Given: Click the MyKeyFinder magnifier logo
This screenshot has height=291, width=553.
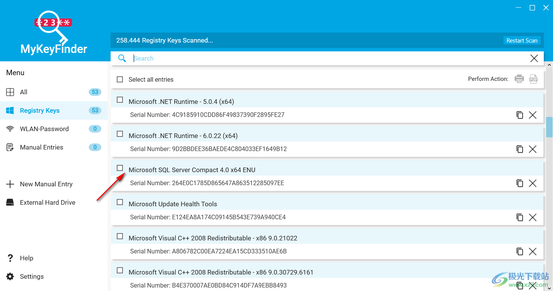Looking at the screenshot, I should (x=54, y=27).
